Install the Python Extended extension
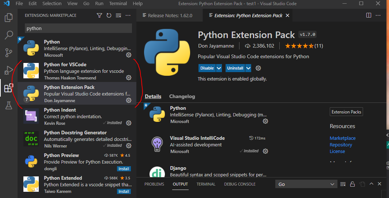This screenshot has width=389, height=198. tap(124, 191)
